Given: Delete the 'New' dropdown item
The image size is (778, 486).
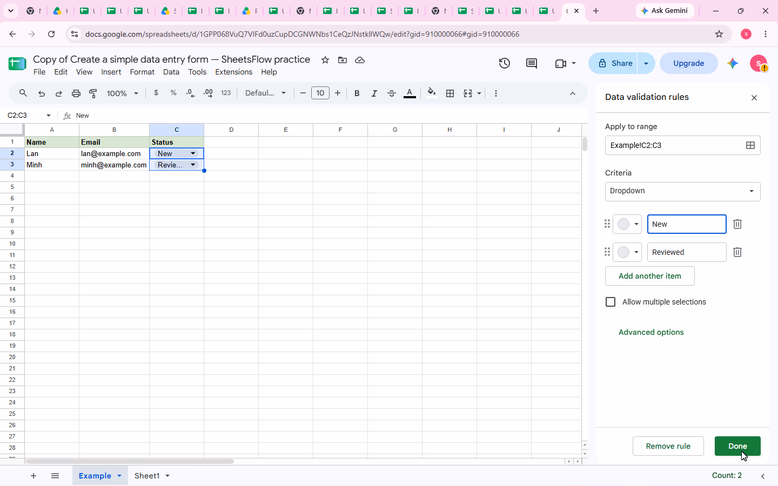Looking at the screenshot, I should [737, 224].
